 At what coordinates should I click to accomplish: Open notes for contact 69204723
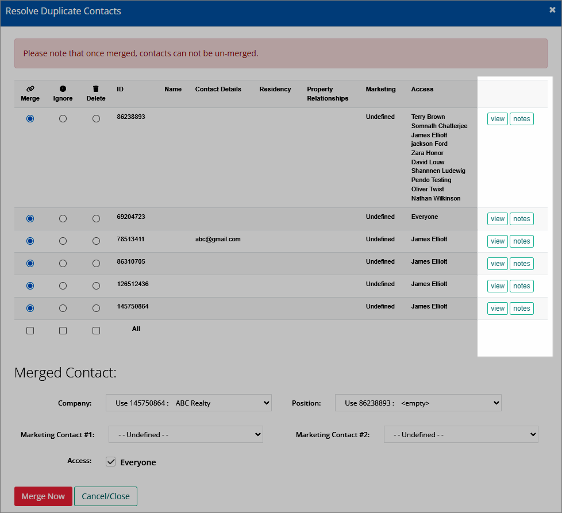522,219
